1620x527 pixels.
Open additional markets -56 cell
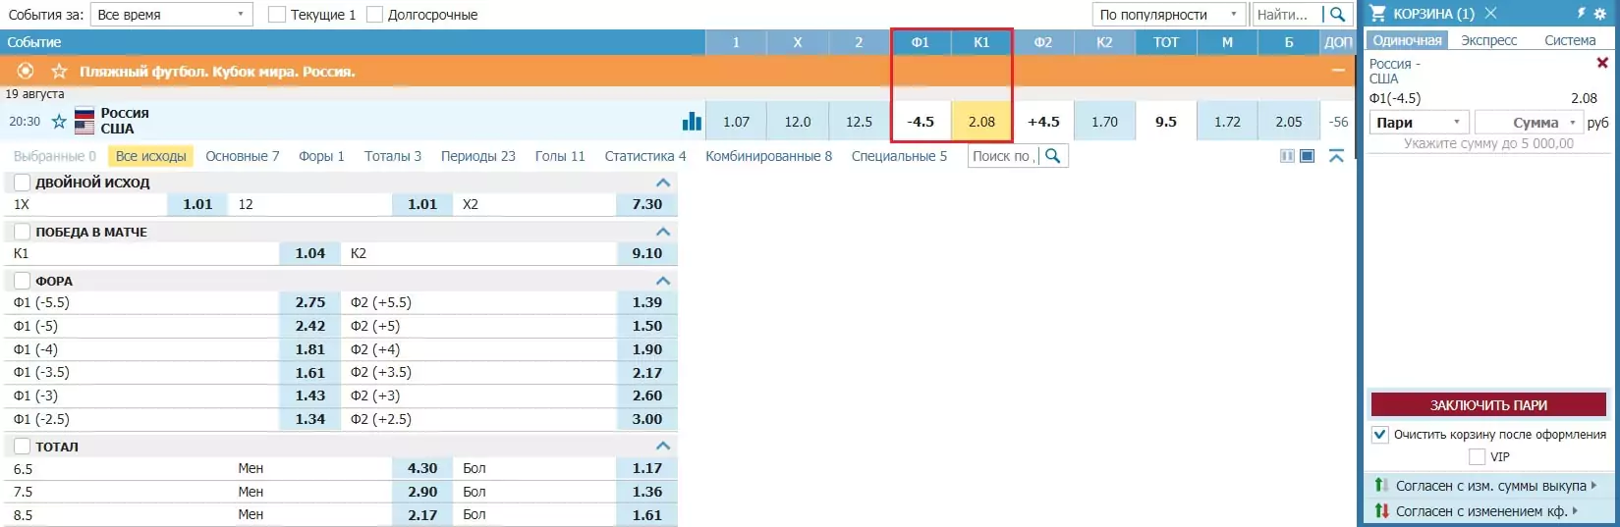(1338, 122)
